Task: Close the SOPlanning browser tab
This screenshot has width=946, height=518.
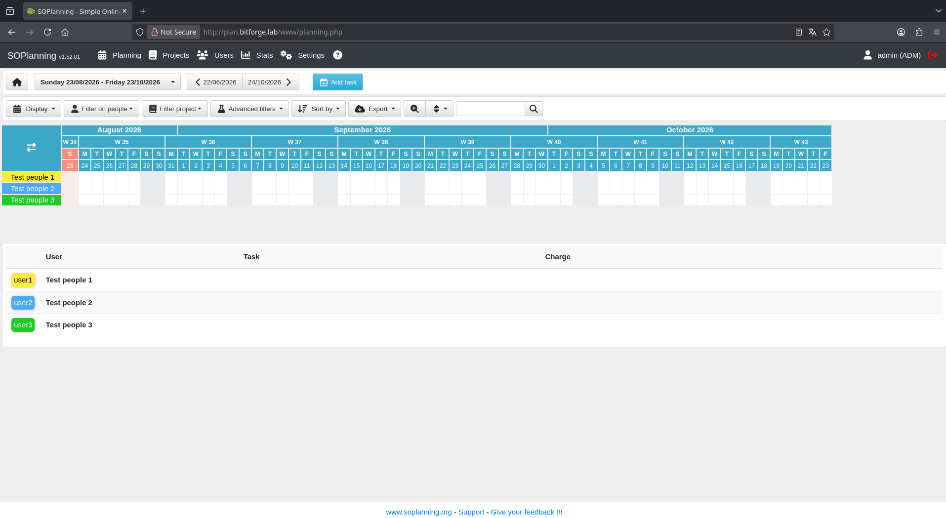Action: [124, 11]
